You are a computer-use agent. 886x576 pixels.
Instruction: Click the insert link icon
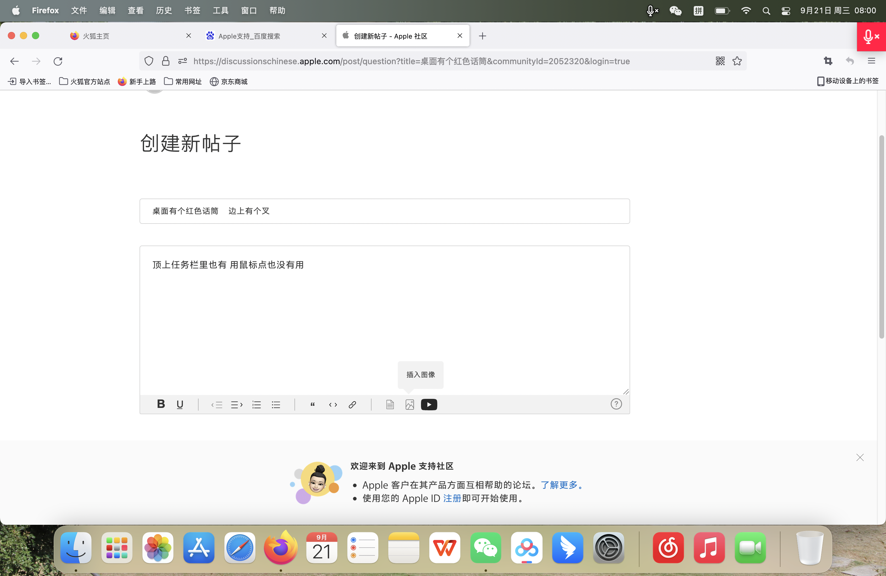click(x=352, y=405)
